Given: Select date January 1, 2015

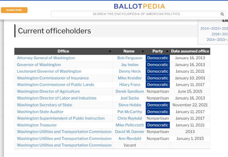Looking at the screenshot, I should point(190,138).
